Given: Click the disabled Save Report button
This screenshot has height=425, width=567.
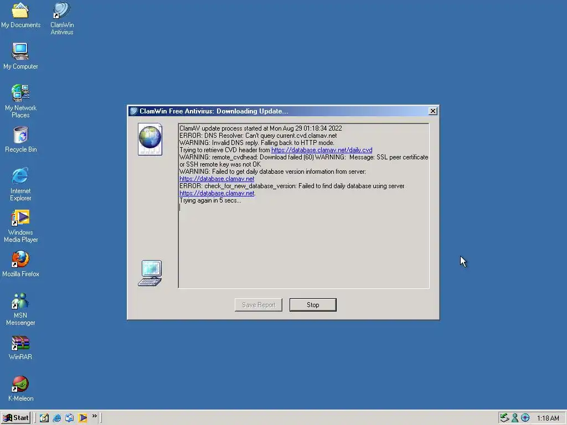Looking at the screenshot, I should [x=259, y=305].
